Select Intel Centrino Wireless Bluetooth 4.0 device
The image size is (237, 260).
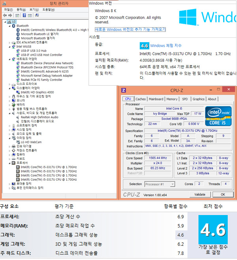click(x=55, y=30)
